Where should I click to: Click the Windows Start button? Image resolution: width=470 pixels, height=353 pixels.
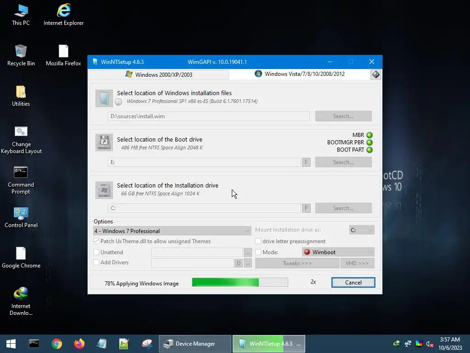[x=11, y=344]
